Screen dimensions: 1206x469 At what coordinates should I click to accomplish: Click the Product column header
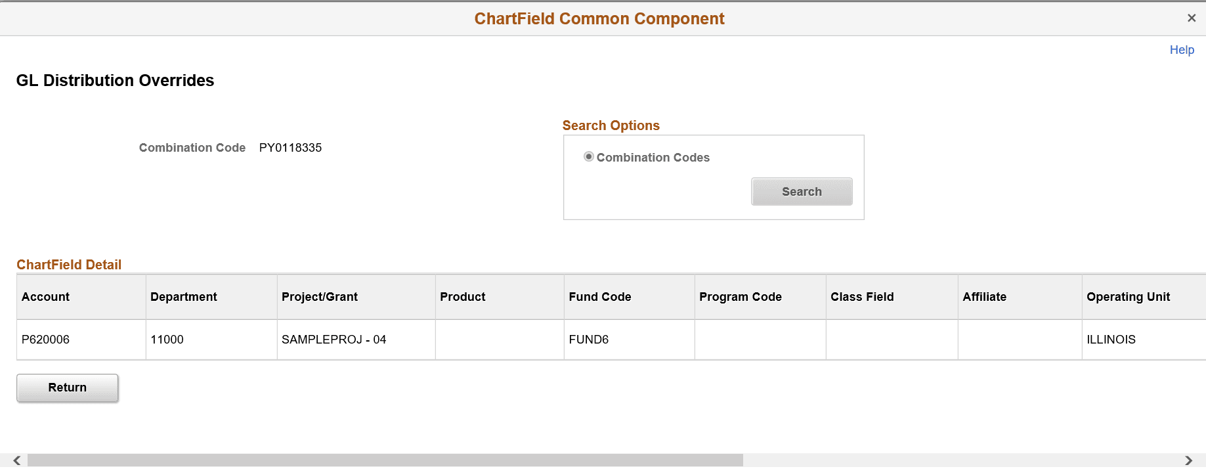pyautogui.click(x=462, y=296)
